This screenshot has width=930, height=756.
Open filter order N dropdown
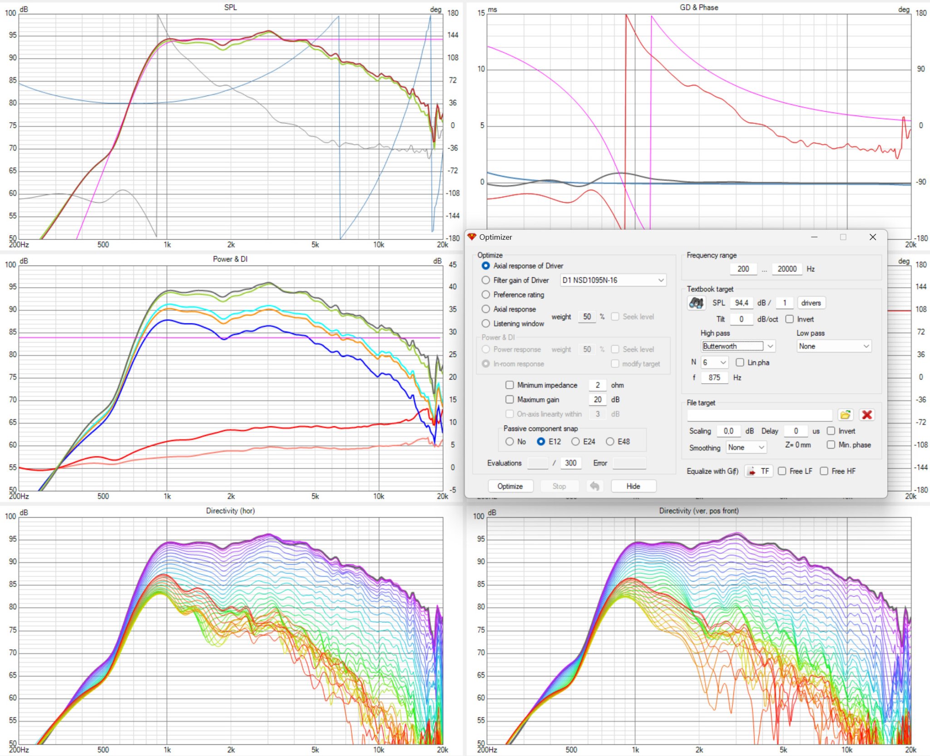pyautogui.click(x=715, y=362)
